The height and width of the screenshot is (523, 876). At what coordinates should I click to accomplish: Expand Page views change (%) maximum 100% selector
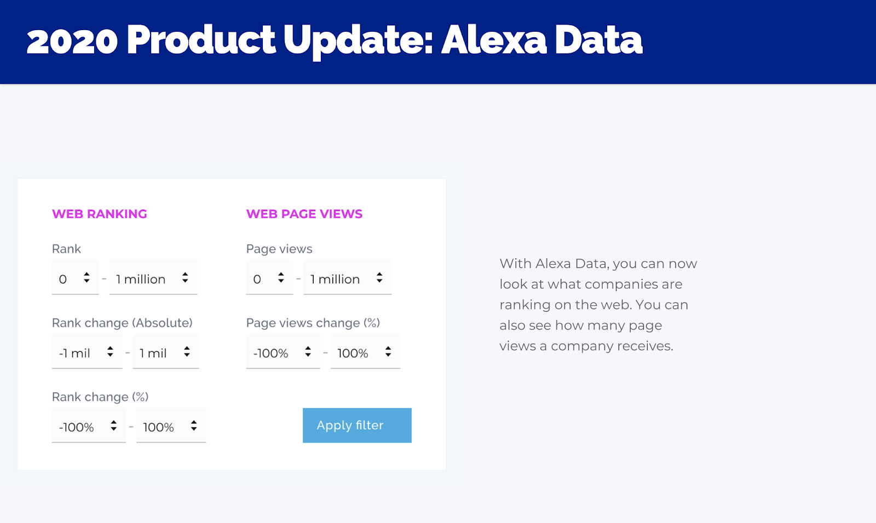click(365, 352)
